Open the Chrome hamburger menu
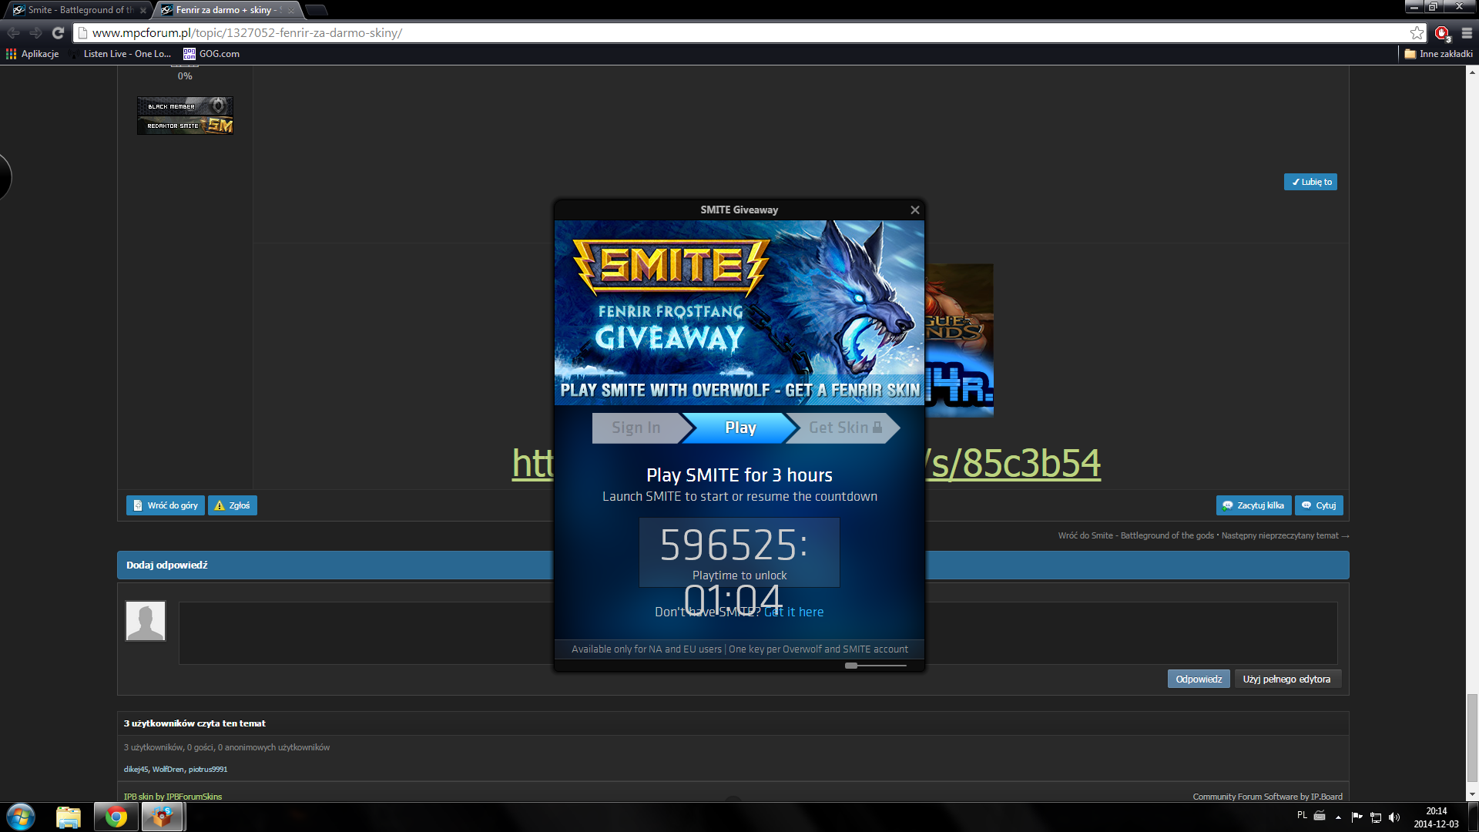Image resolution: width=1479 pixels, height=832 pixels. tap(1467, 33)
